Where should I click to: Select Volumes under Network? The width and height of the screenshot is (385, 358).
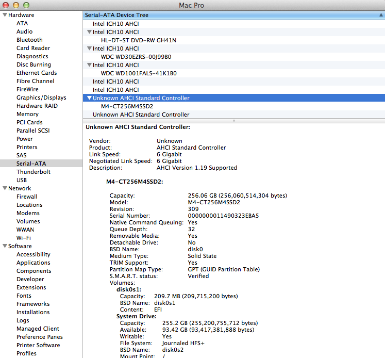[28, 221]
